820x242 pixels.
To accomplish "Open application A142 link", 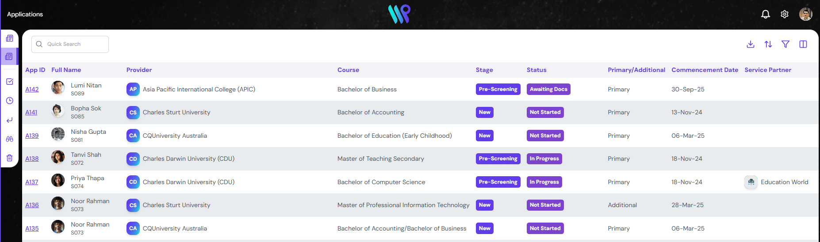I will pos(32,89).
